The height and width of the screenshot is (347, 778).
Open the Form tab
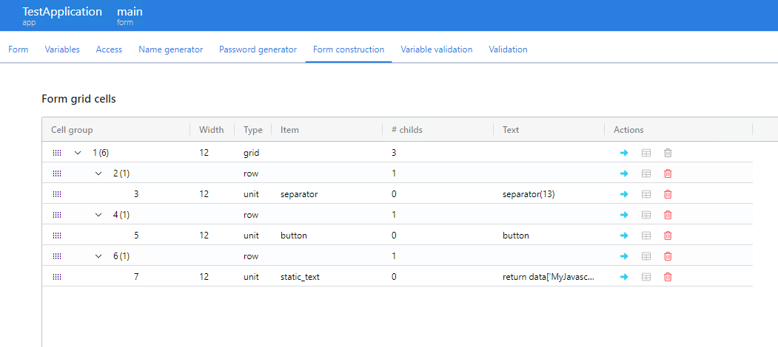click(19, 49)
